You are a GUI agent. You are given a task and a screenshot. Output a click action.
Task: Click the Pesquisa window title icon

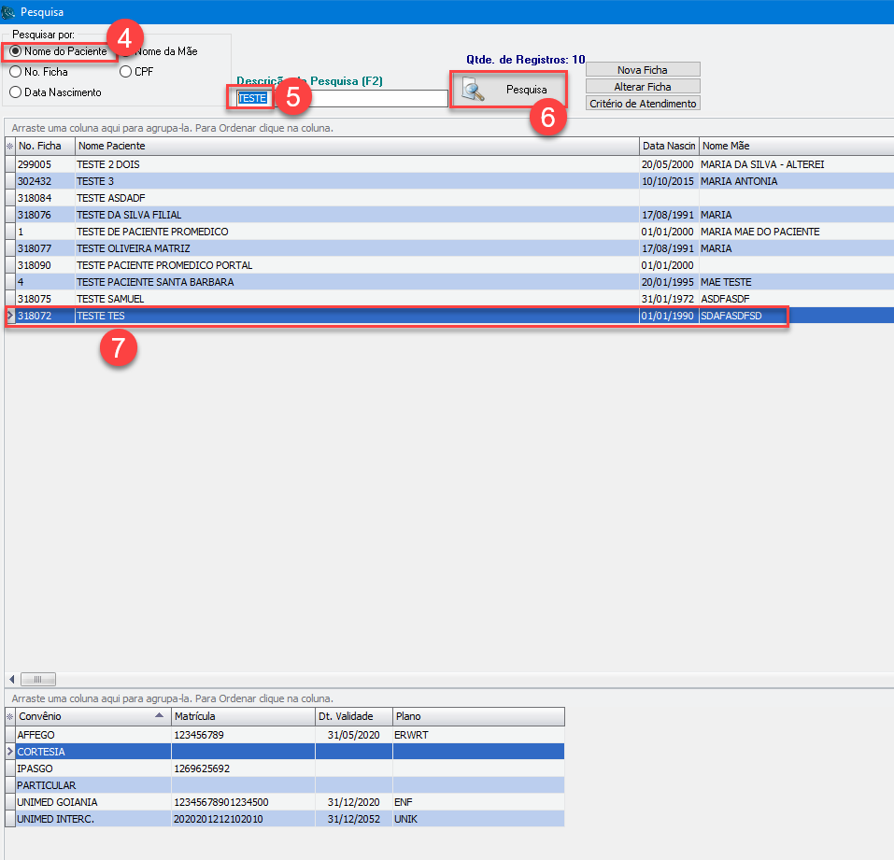10,12
